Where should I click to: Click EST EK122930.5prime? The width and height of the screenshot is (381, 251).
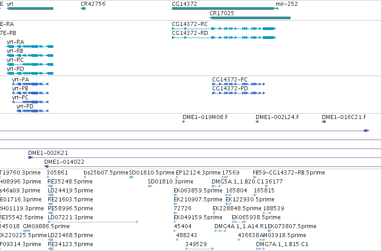click(x=229, y=204)
